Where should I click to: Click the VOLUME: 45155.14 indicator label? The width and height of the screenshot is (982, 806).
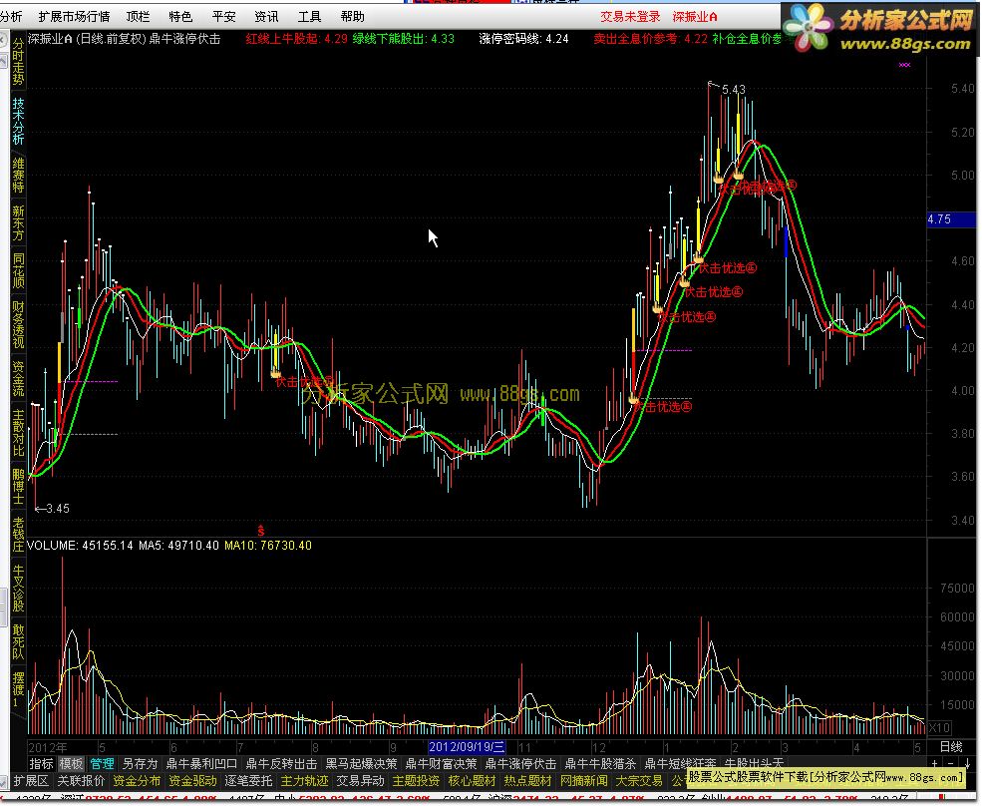tap(80, 546)
